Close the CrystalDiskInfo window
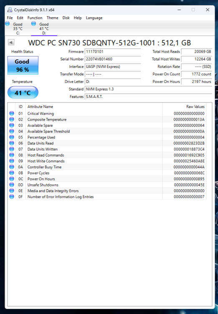 (x=208, y=10)
